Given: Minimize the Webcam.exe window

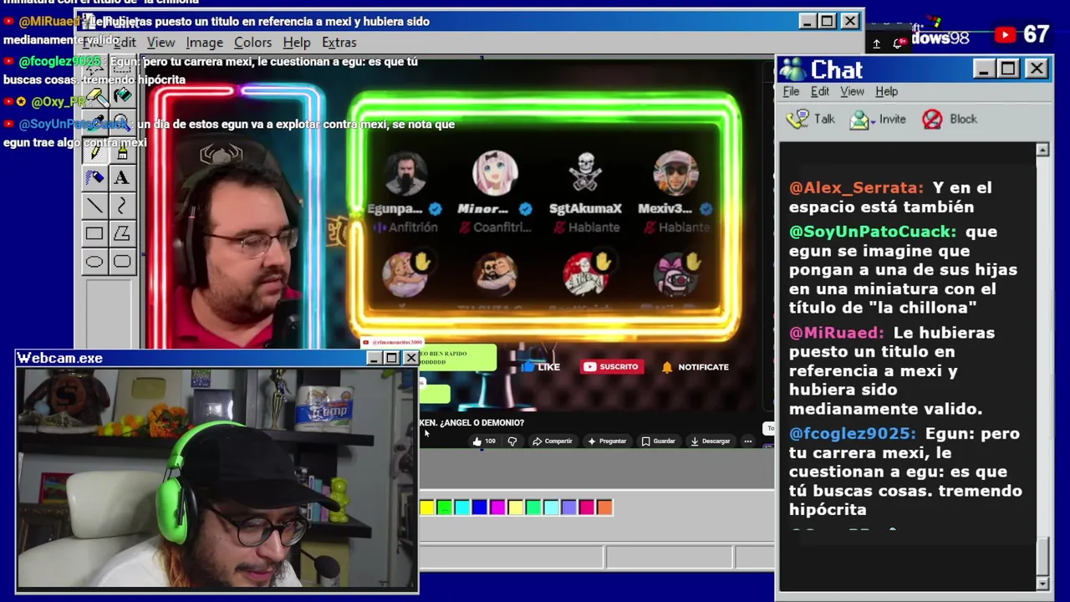Looking at the screenshot, I should (x=374, y=359).
